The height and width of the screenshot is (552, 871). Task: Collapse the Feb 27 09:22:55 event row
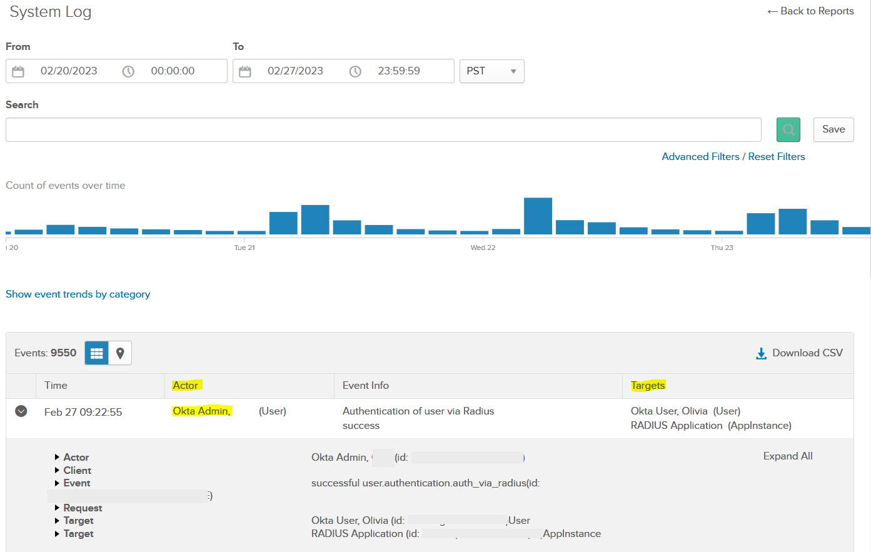click(x=21, y=411)
